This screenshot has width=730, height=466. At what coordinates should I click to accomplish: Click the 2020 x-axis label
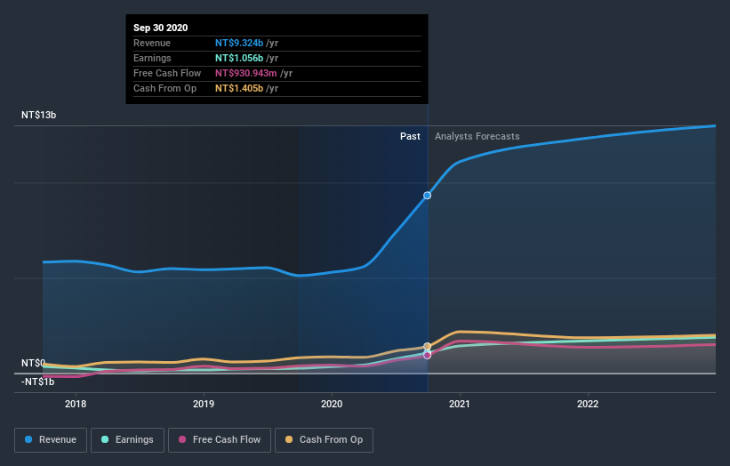[332, 404]
